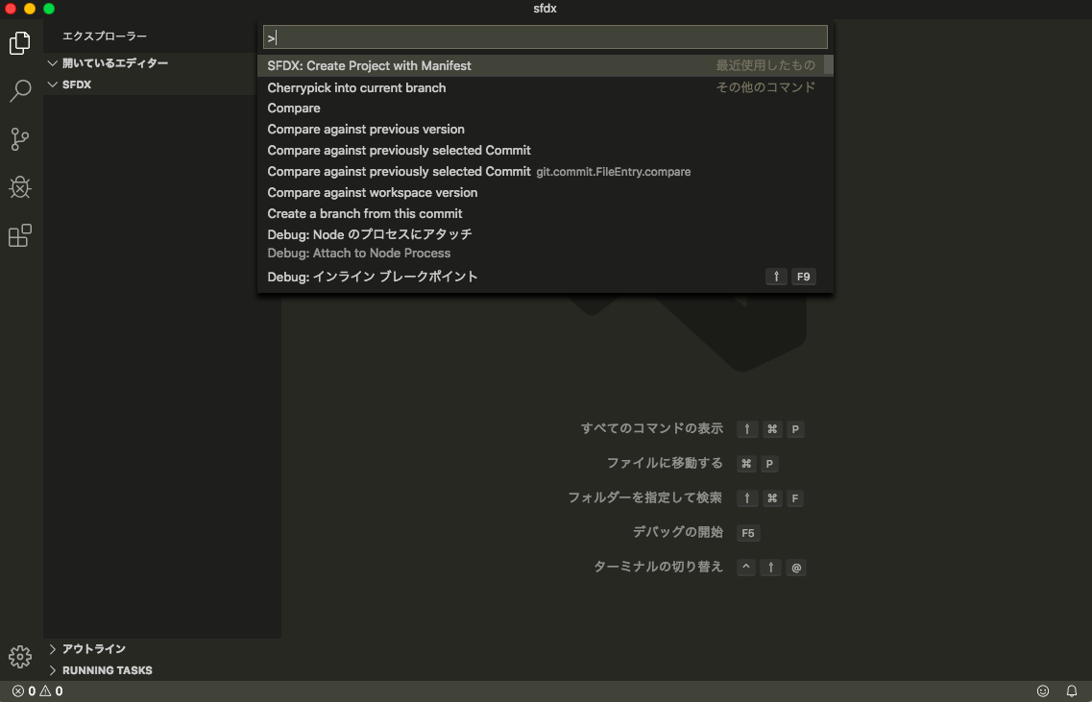Click the errors icon in status bar
Viewport: 1092px width, 702px height.
tap(18, 690)
